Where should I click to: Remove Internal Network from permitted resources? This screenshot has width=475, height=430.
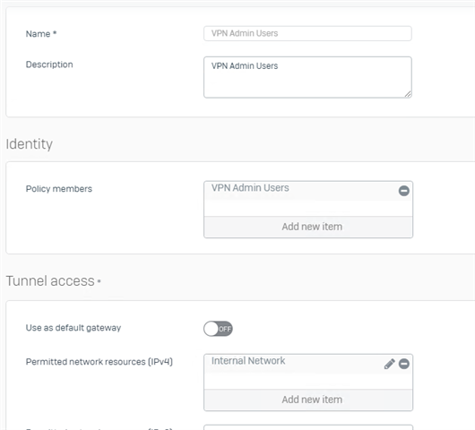[x=403, y=364]
